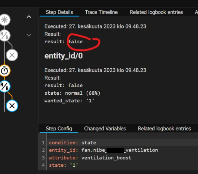The height and width of the screenshot is (174, 198).
Task: Click the blue-outlined A/B condition node
Action: (x=4, y=86)
